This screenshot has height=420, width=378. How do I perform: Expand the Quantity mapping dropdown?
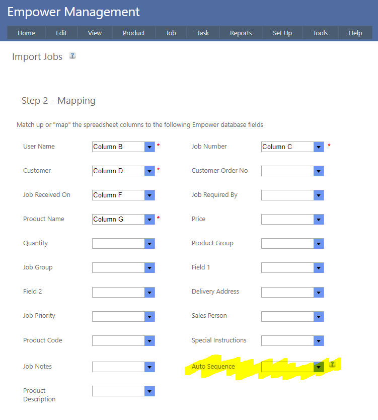(149, 244)
